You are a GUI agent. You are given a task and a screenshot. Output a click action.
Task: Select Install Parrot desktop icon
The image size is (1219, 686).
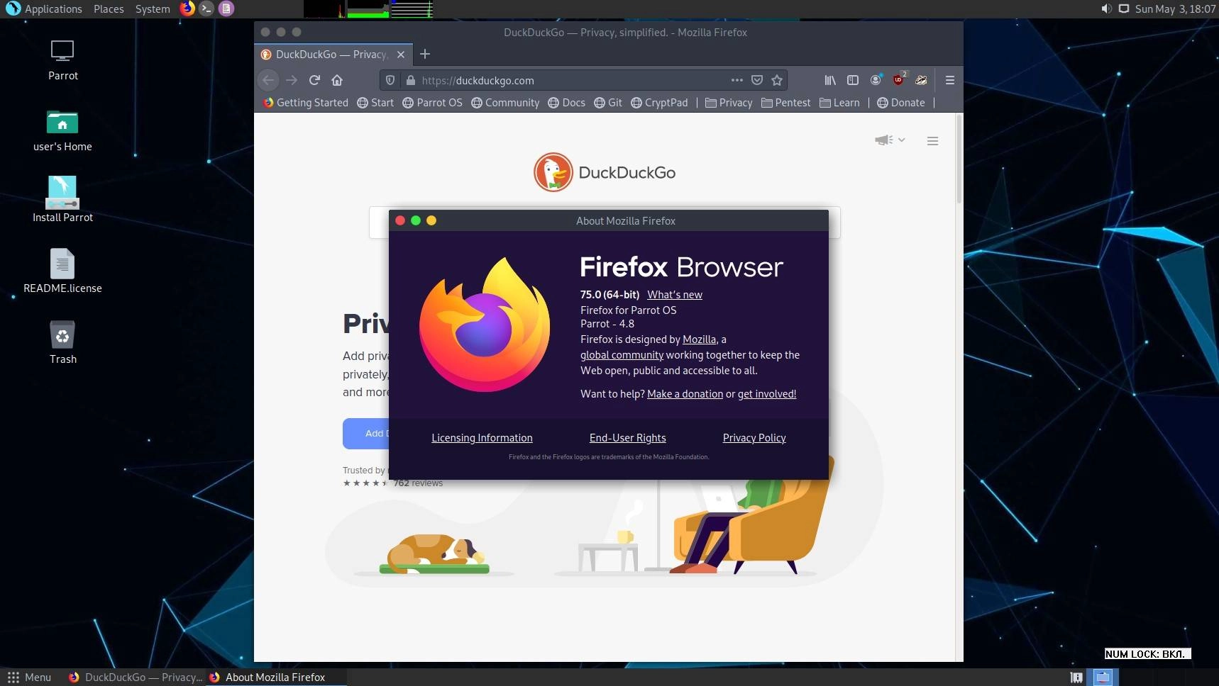pos(62,199)
